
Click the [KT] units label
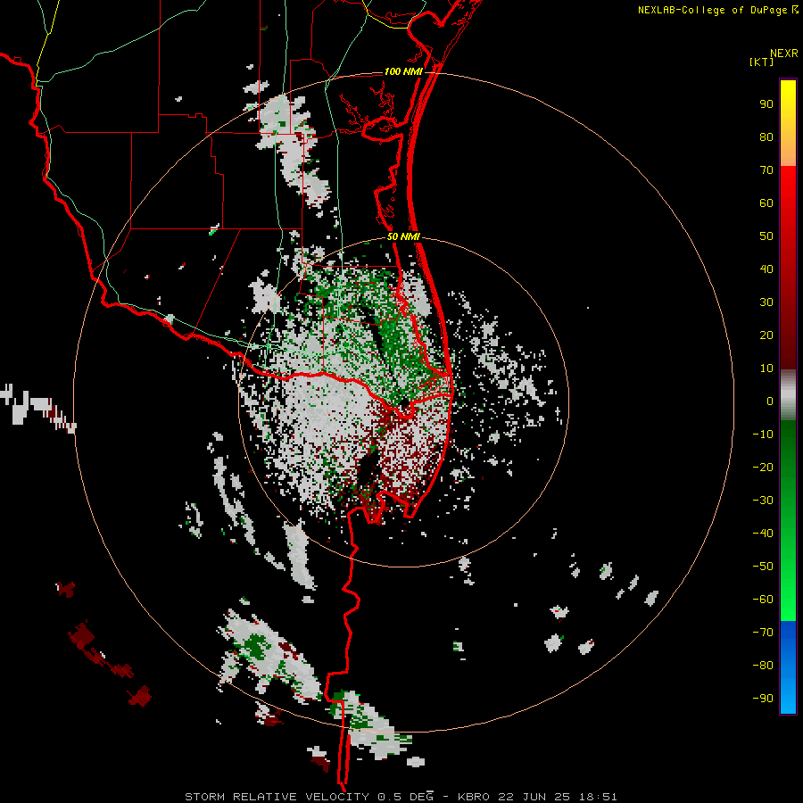click(762, 62)
